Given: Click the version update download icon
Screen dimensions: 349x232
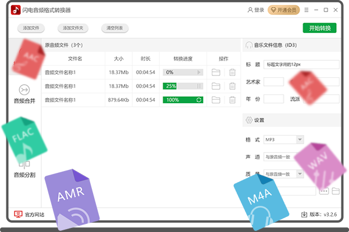Looking at the screenshot, I should click(x=304, y=215).
